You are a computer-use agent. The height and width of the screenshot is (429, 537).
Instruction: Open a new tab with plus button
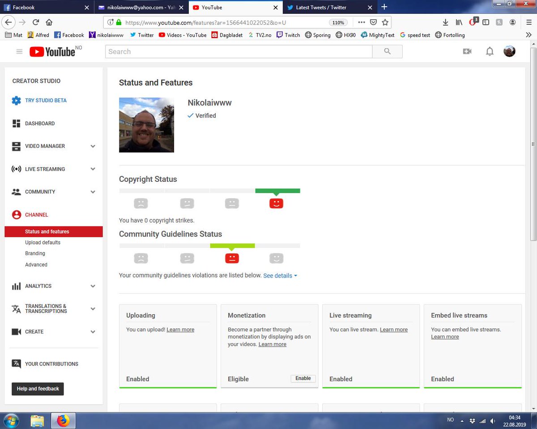(x=384, y=7)
